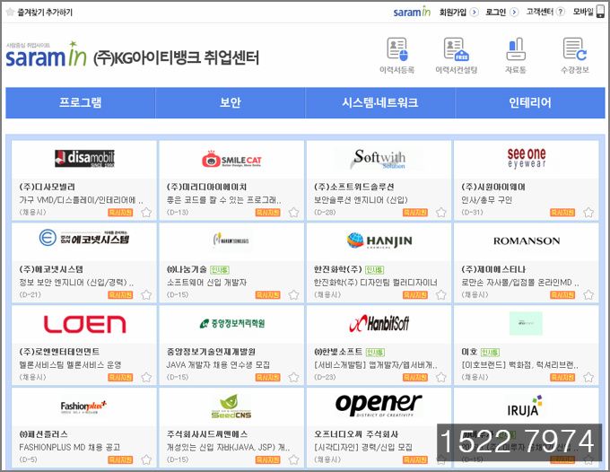The image size is (610, 472).
Task: Click 즉시지원 button for (주)소프트위드솔루션
Action: (x=415, y=213)
